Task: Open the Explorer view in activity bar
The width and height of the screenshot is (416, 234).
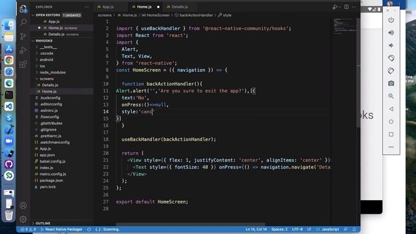Action: click(x=23, y=8)
